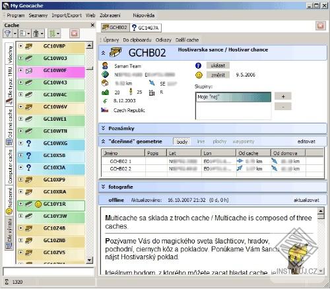
Task: Open dropdown arrow next to filter funnel
Action: click(x=15, y=34)
